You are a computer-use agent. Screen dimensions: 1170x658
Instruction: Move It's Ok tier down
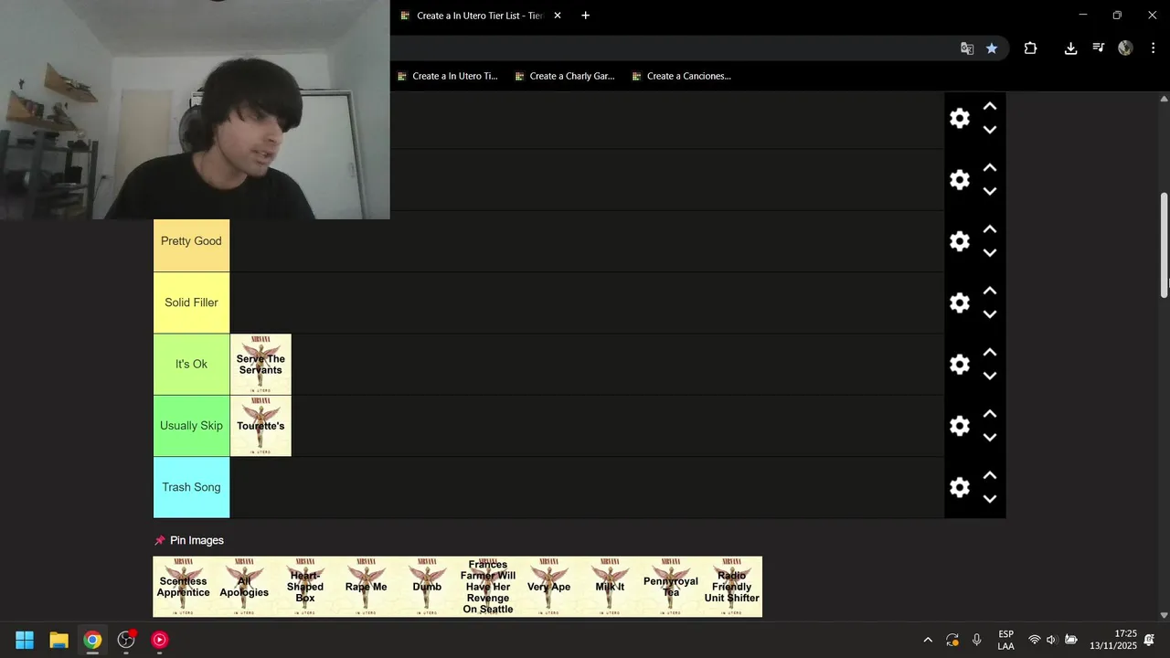point(989,376)
